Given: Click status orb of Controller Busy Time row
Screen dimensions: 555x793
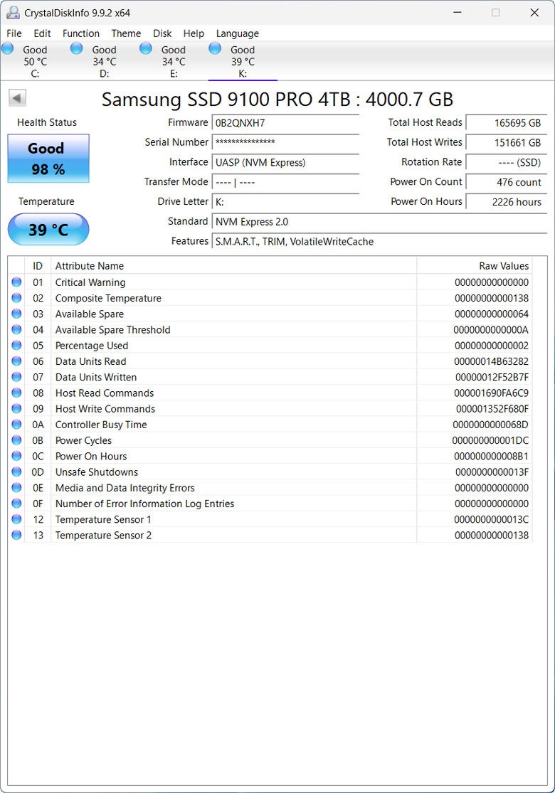Looking at the screenshot, I should pos(16,425).
